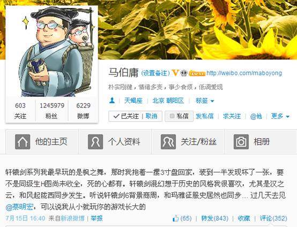Toggle the 已关注 followed status button
The image size is (297, 227).
click(x=126, y=116)
